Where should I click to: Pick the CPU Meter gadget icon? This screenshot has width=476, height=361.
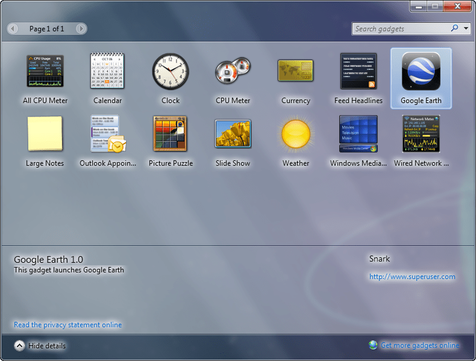tap(233, 70)
